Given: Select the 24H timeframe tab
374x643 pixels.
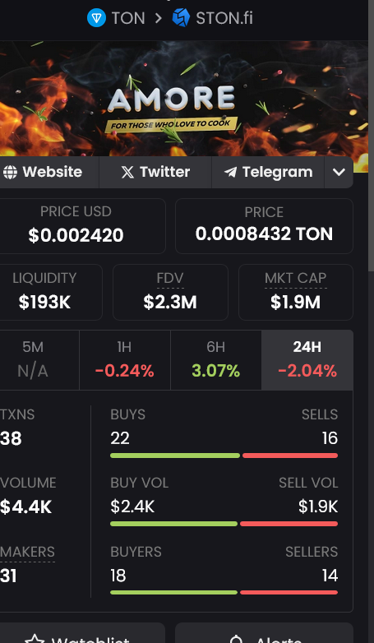Looking at the screenshot, I should [307, 360].
